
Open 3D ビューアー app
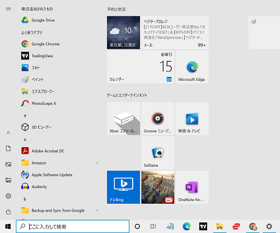[60, 127]
